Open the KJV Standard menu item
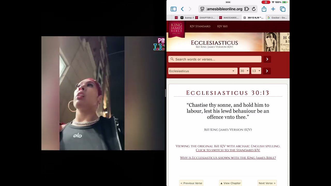The height and width of the screenshot is (186, 331). [x=200, y=26]
